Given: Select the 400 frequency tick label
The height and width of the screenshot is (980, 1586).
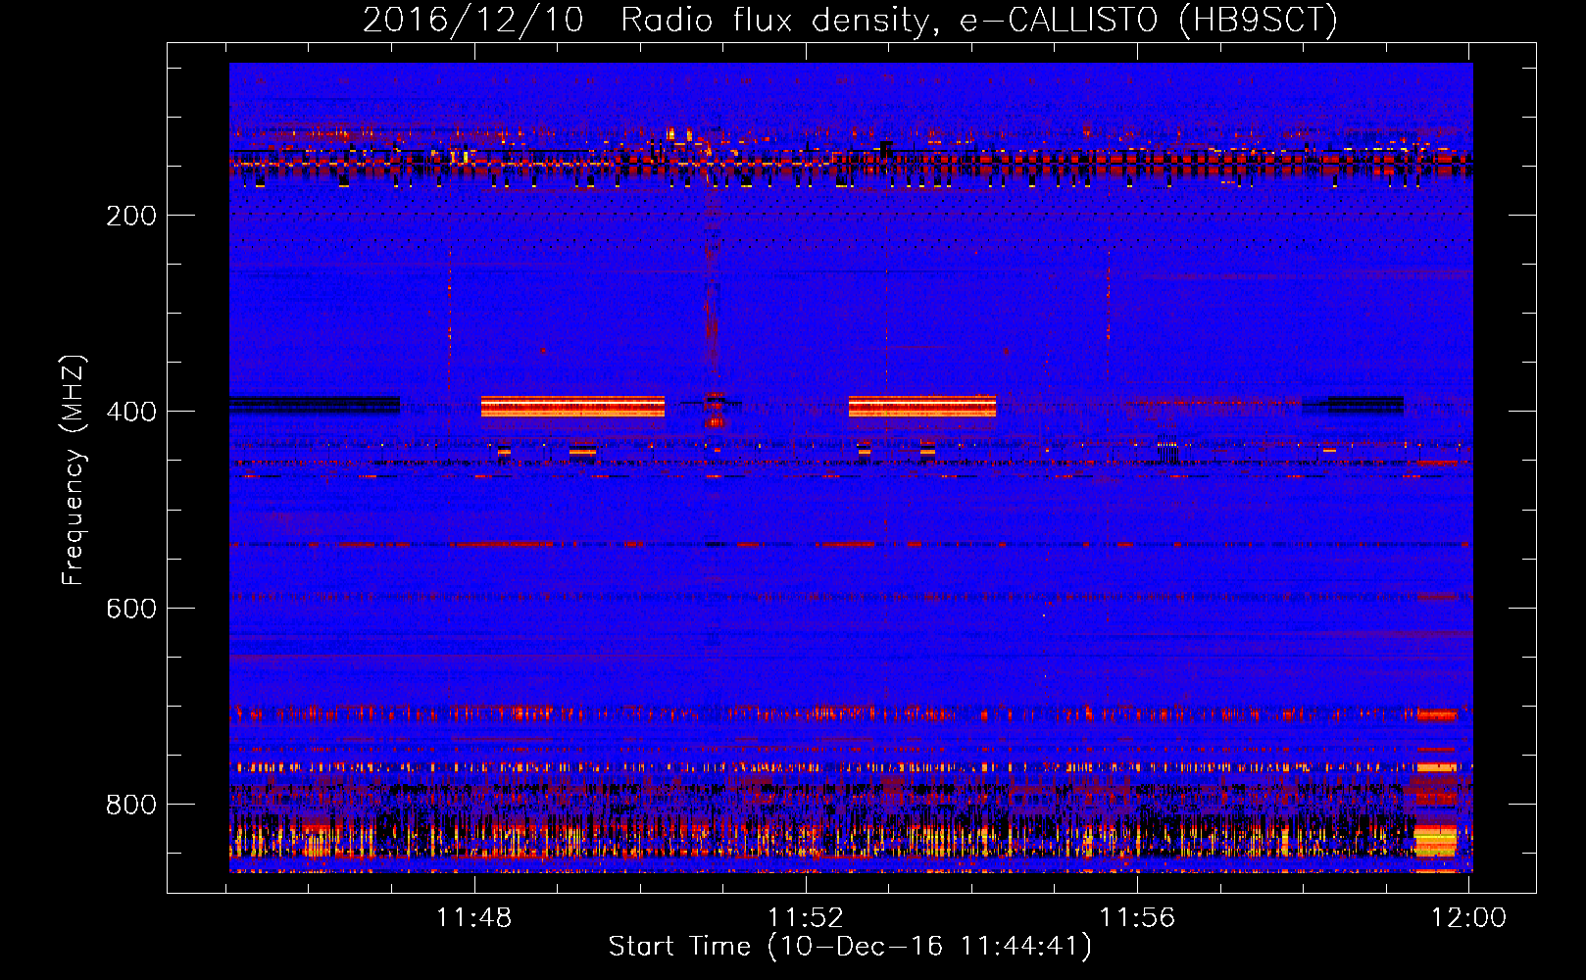Looking at the screenshot, I should [x=131, y=412].
